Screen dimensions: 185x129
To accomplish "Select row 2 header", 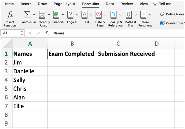I will (6, 63).
